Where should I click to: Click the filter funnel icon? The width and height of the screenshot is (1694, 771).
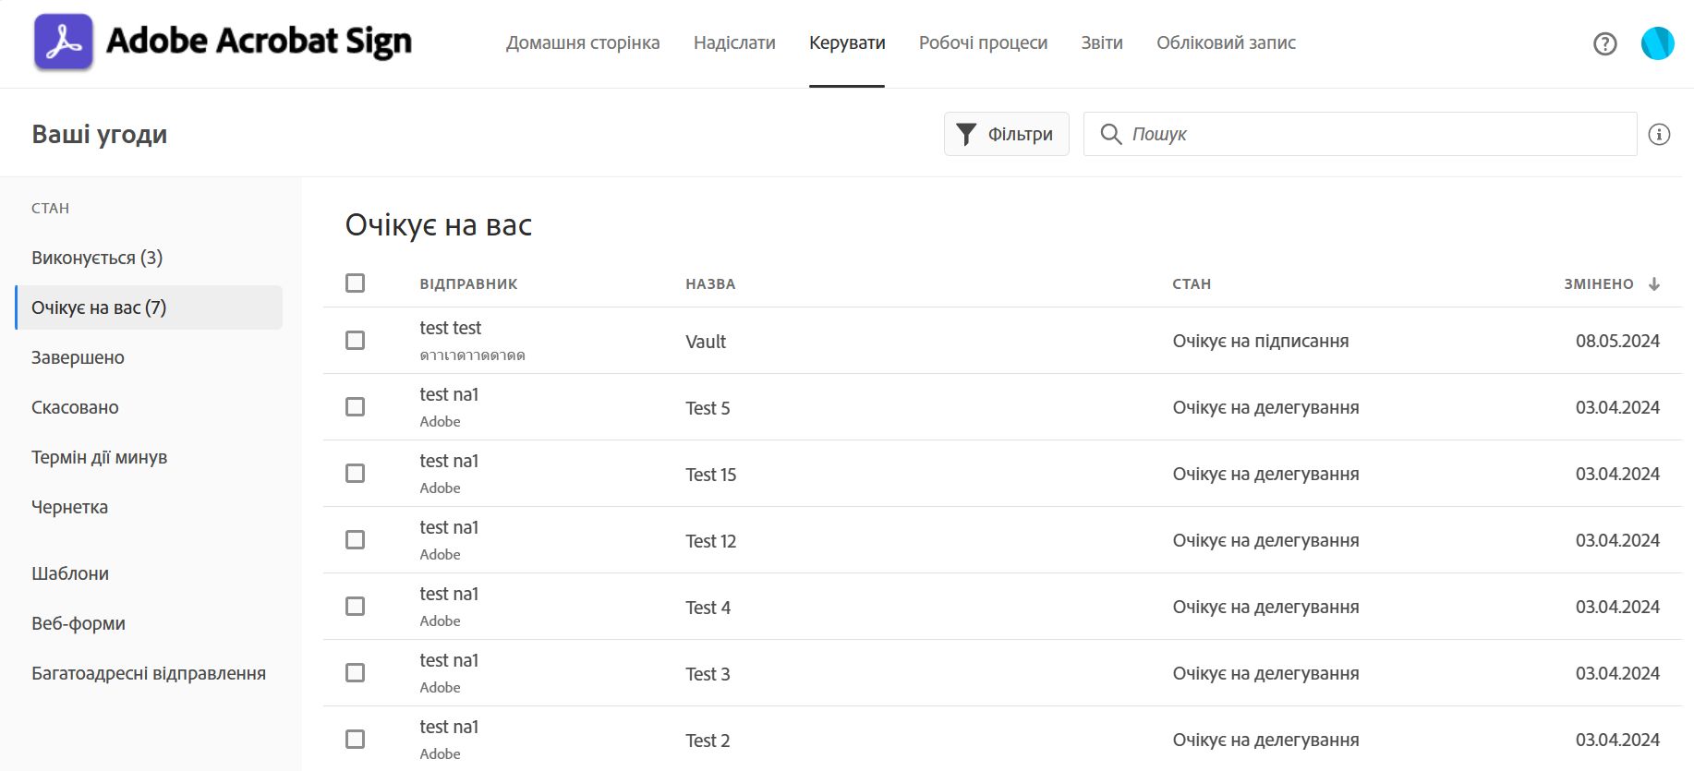pos(966,135)
